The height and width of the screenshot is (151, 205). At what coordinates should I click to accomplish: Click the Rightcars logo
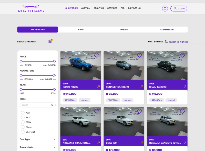click(x=31, y=9)
